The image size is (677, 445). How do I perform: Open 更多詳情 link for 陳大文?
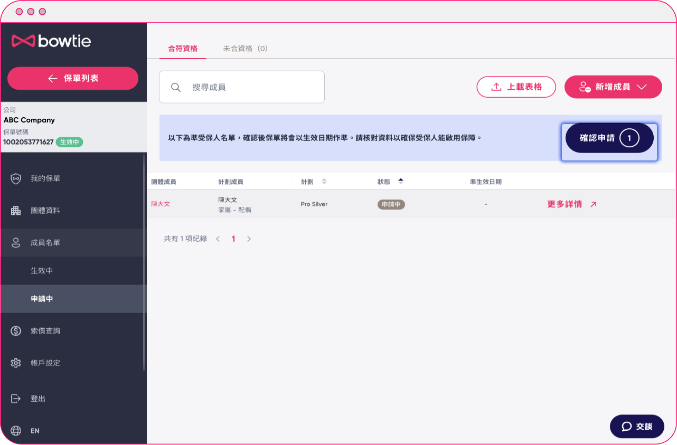point(571,204)
